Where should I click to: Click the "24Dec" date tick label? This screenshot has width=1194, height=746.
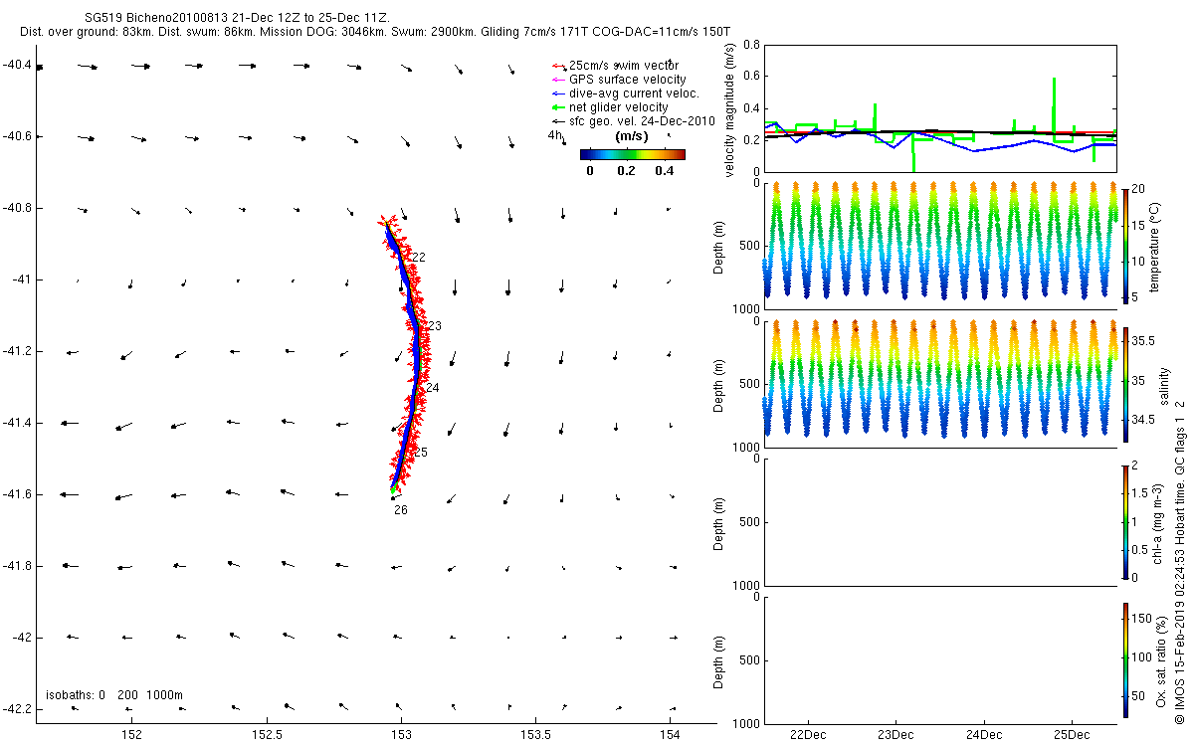[x=984, y=736]
